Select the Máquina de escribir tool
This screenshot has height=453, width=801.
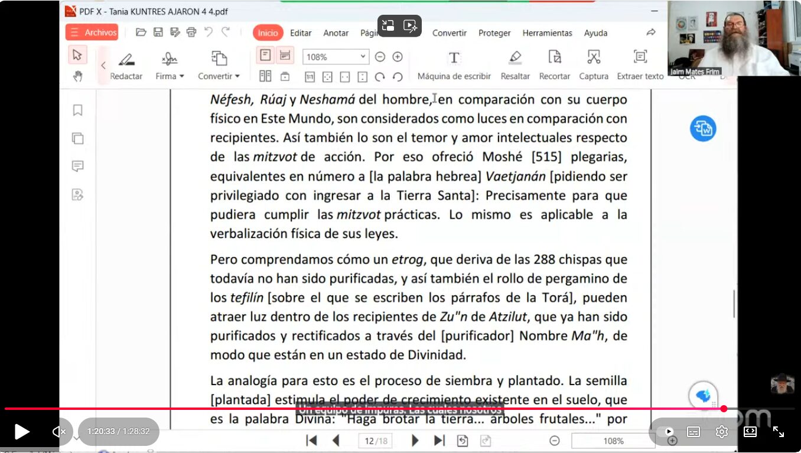pyautogui.click(x=454, y=58)
